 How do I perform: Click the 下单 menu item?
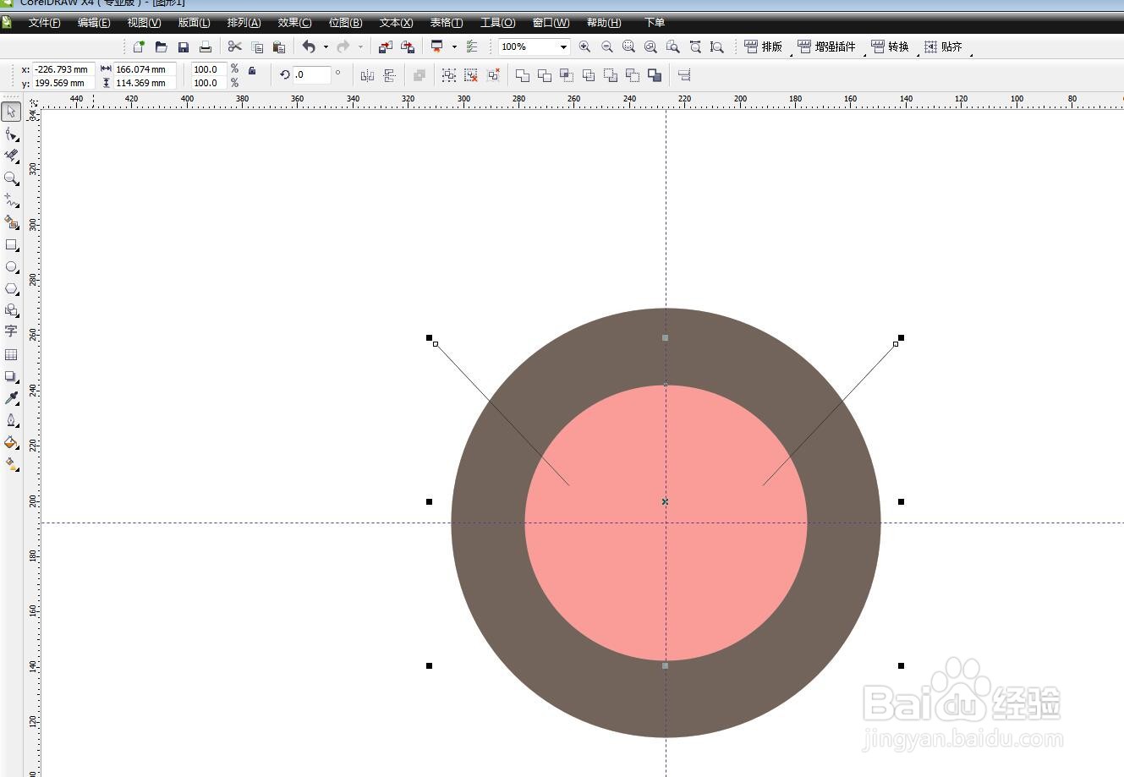[654, 23]
